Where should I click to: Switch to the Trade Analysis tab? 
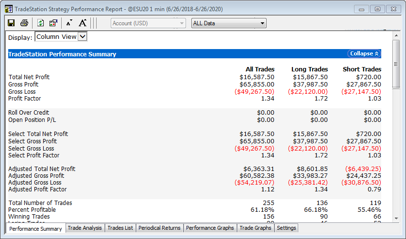click(85, 228)
